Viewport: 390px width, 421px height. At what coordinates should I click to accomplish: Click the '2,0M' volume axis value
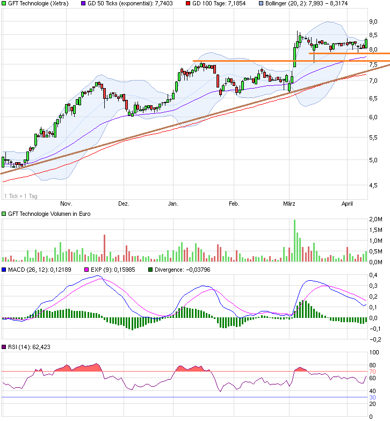pos(375,219)
